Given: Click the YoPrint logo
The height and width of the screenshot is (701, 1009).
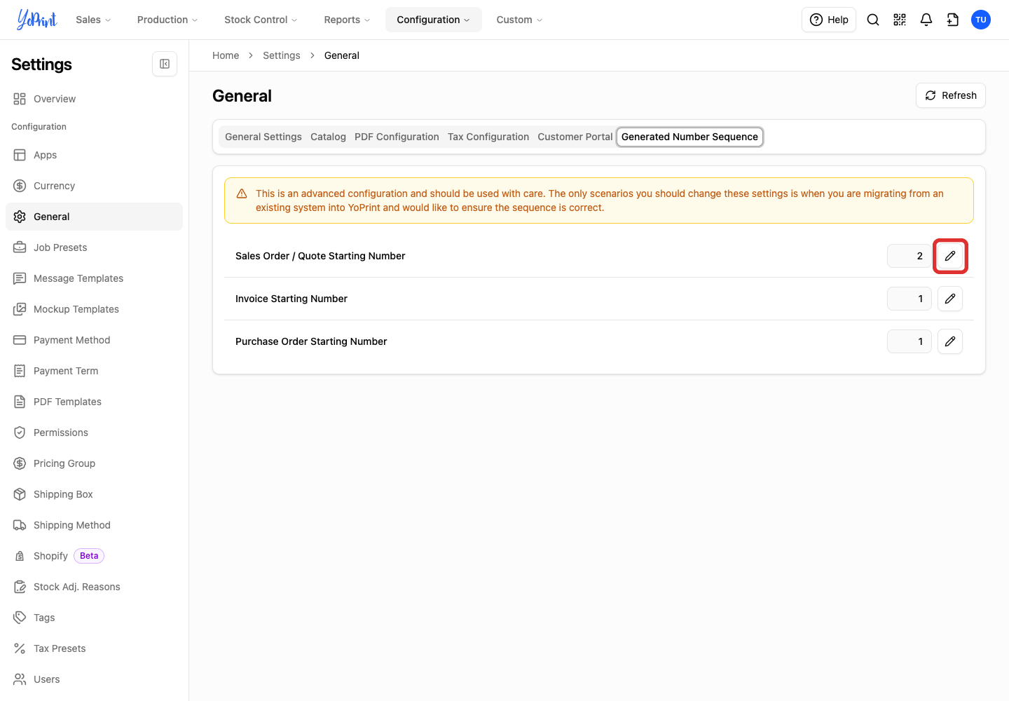Looking at the screenshot, I should click(x=36, y=20).
